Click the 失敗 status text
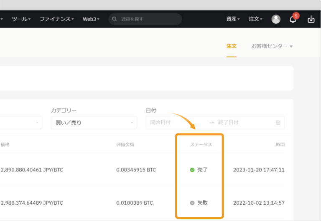Screen dimensions: 321x221 pyautogui.click(x=202, y=203)
